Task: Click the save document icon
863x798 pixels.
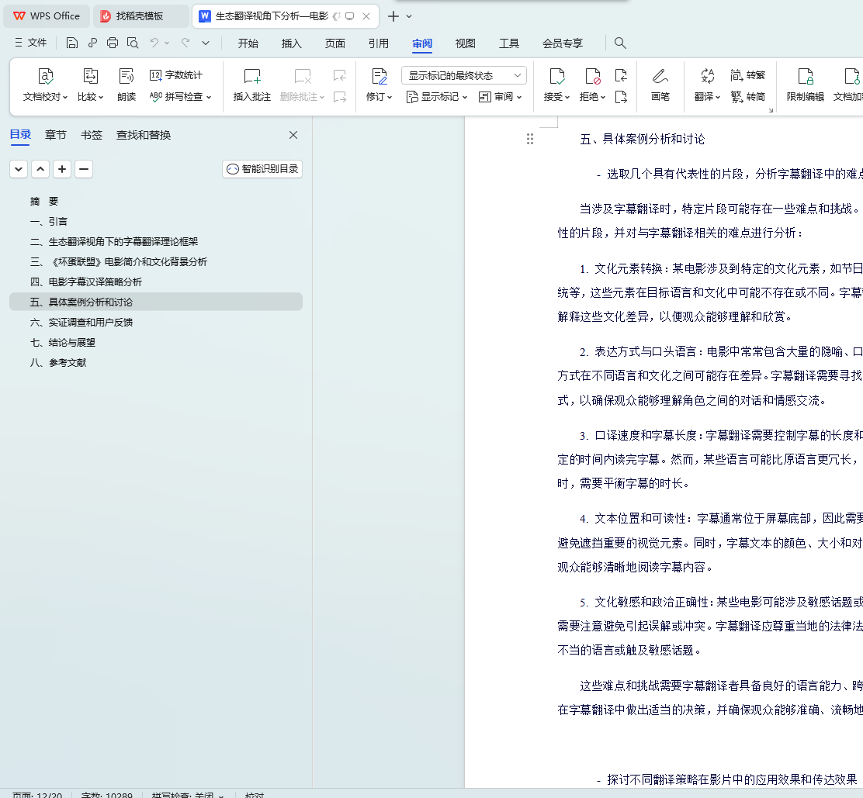Action: [x=71, y=43]
